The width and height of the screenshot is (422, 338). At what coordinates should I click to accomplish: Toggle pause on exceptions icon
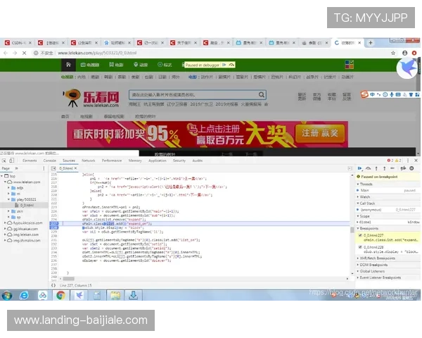[x=411, y=168]
